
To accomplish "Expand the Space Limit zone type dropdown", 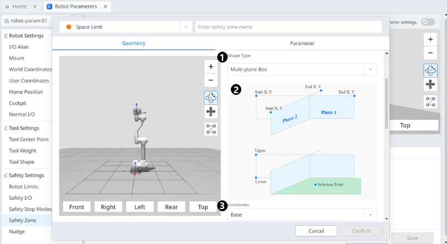I will (185, 27).
